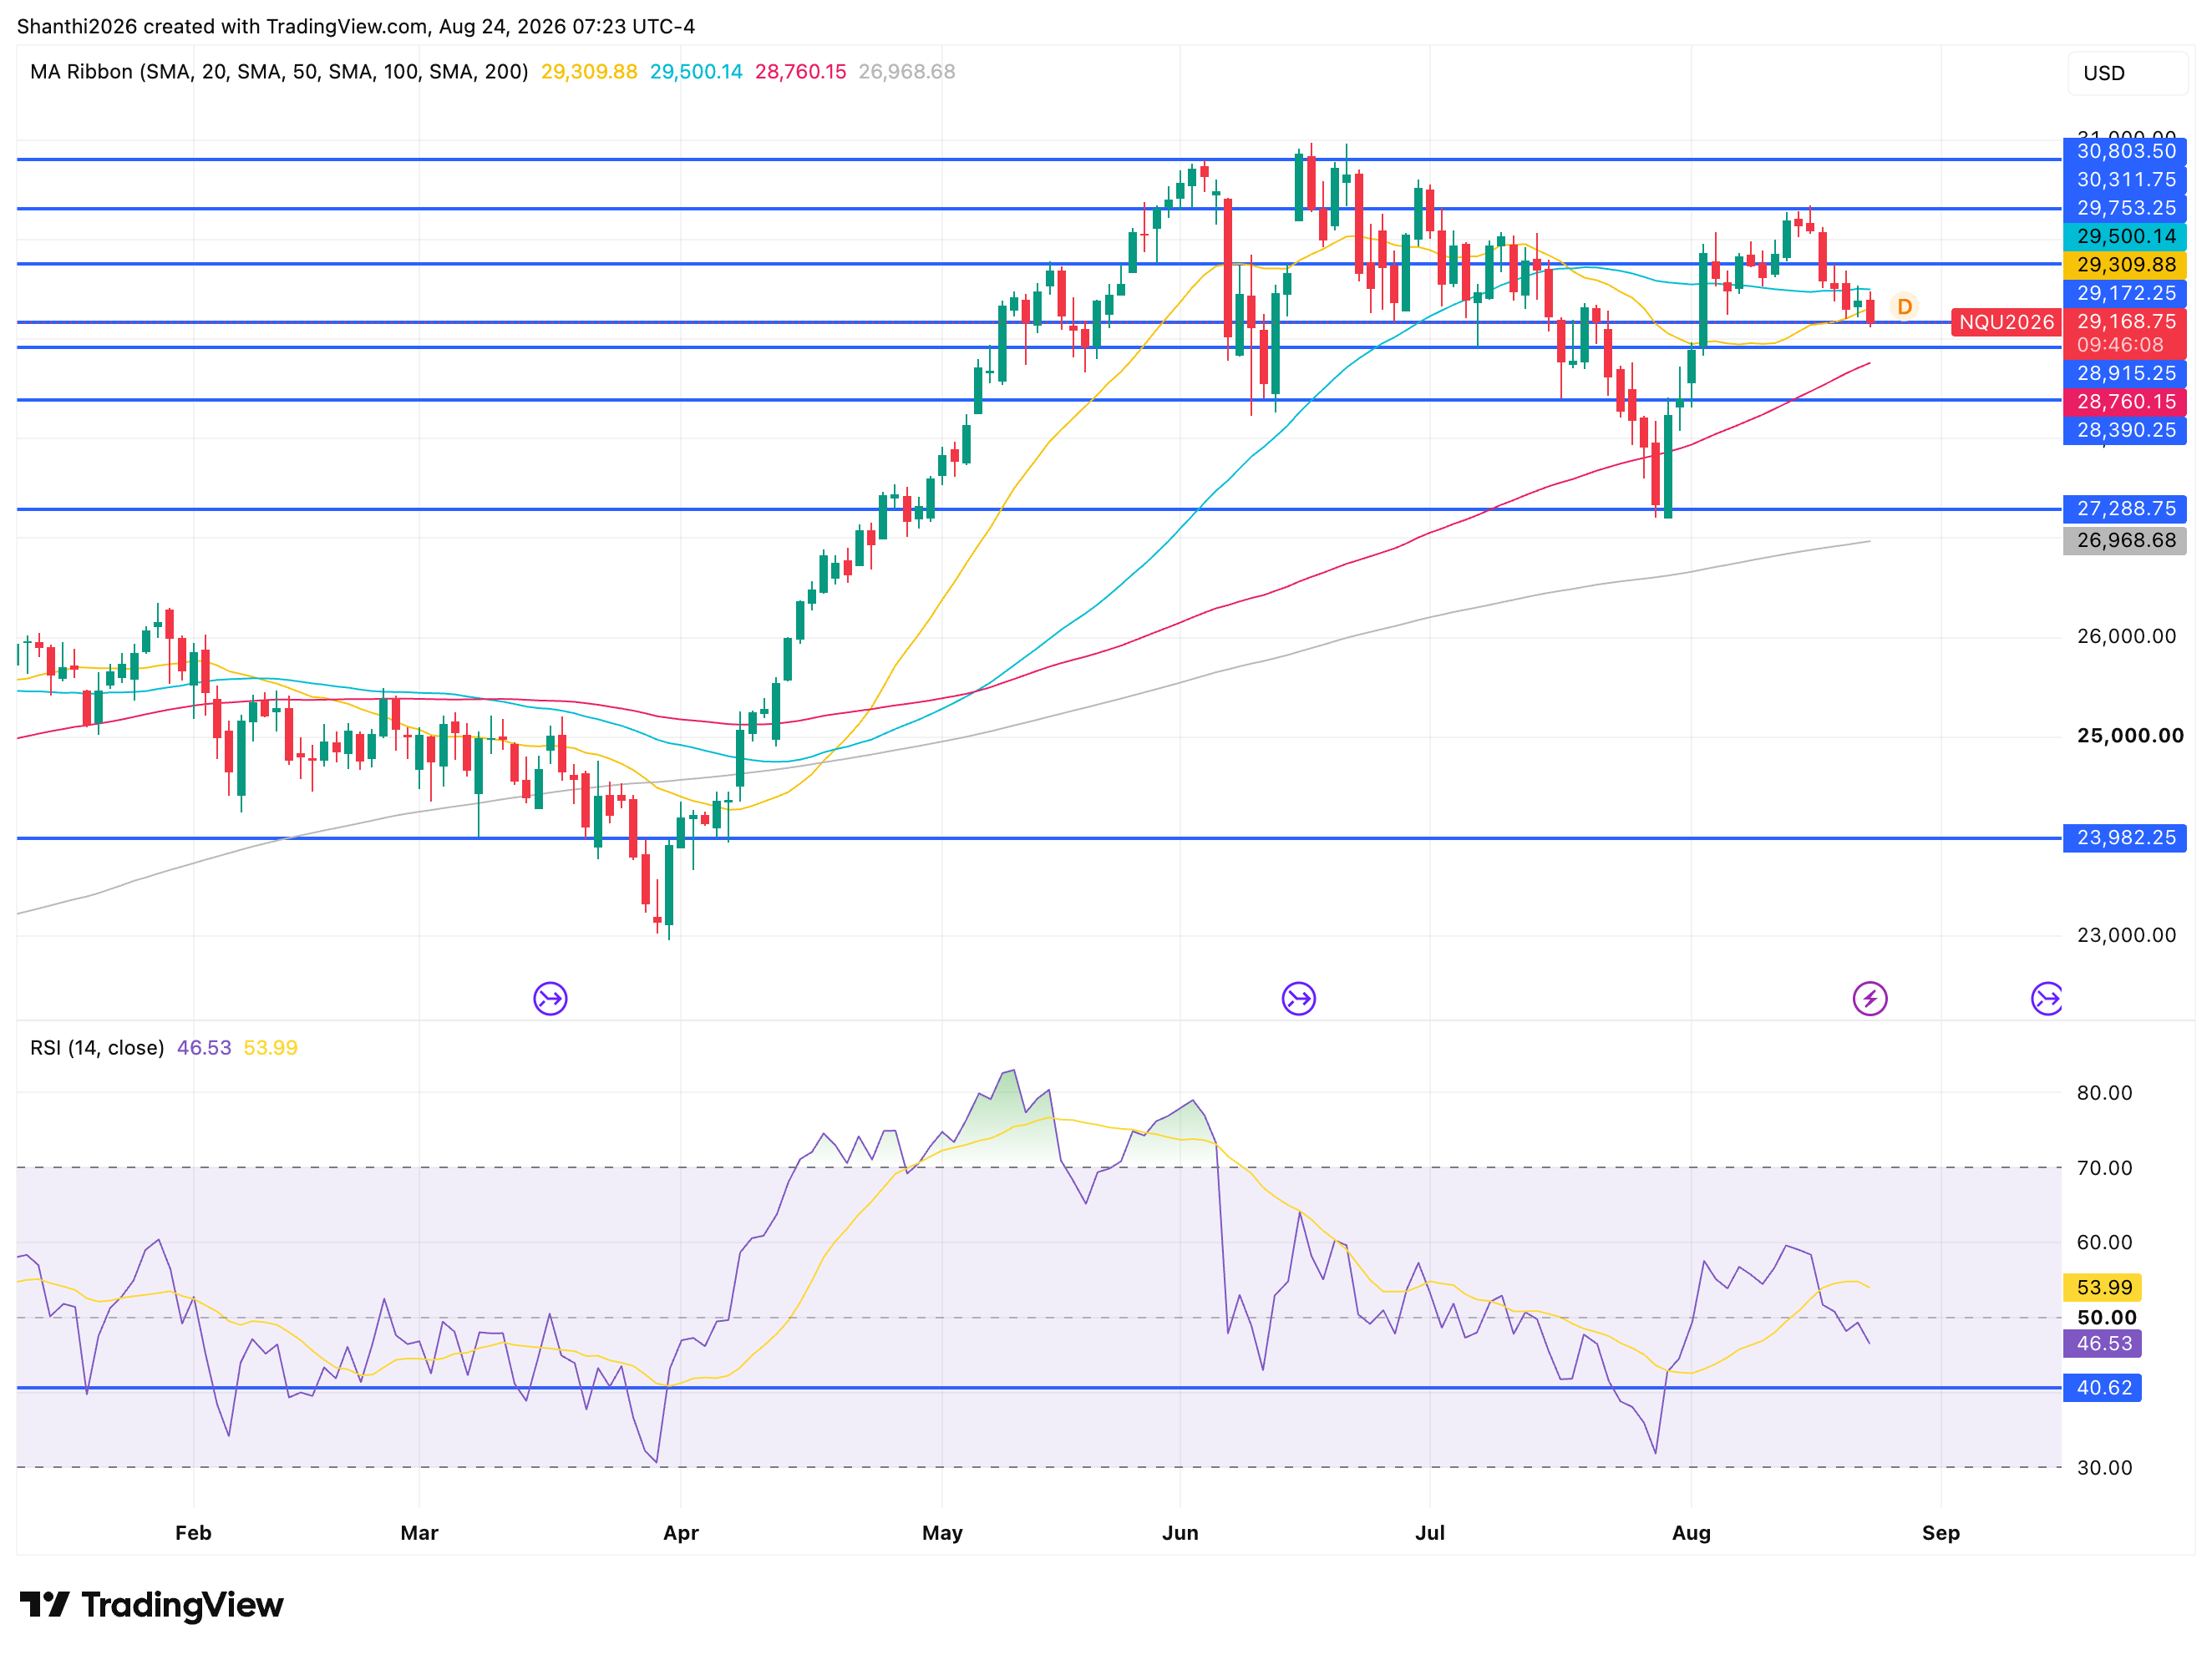This screenshot has width=2212, height=1655.
Task: Click the 30,803.50 horizontal line label
Action: click(x=2125, y=152)
